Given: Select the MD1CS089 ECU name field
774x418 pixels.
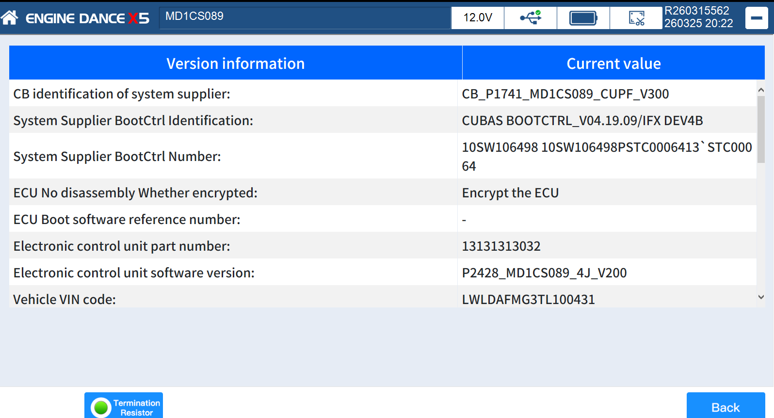Looking at the screenshot, I should [x=305, y=17].
